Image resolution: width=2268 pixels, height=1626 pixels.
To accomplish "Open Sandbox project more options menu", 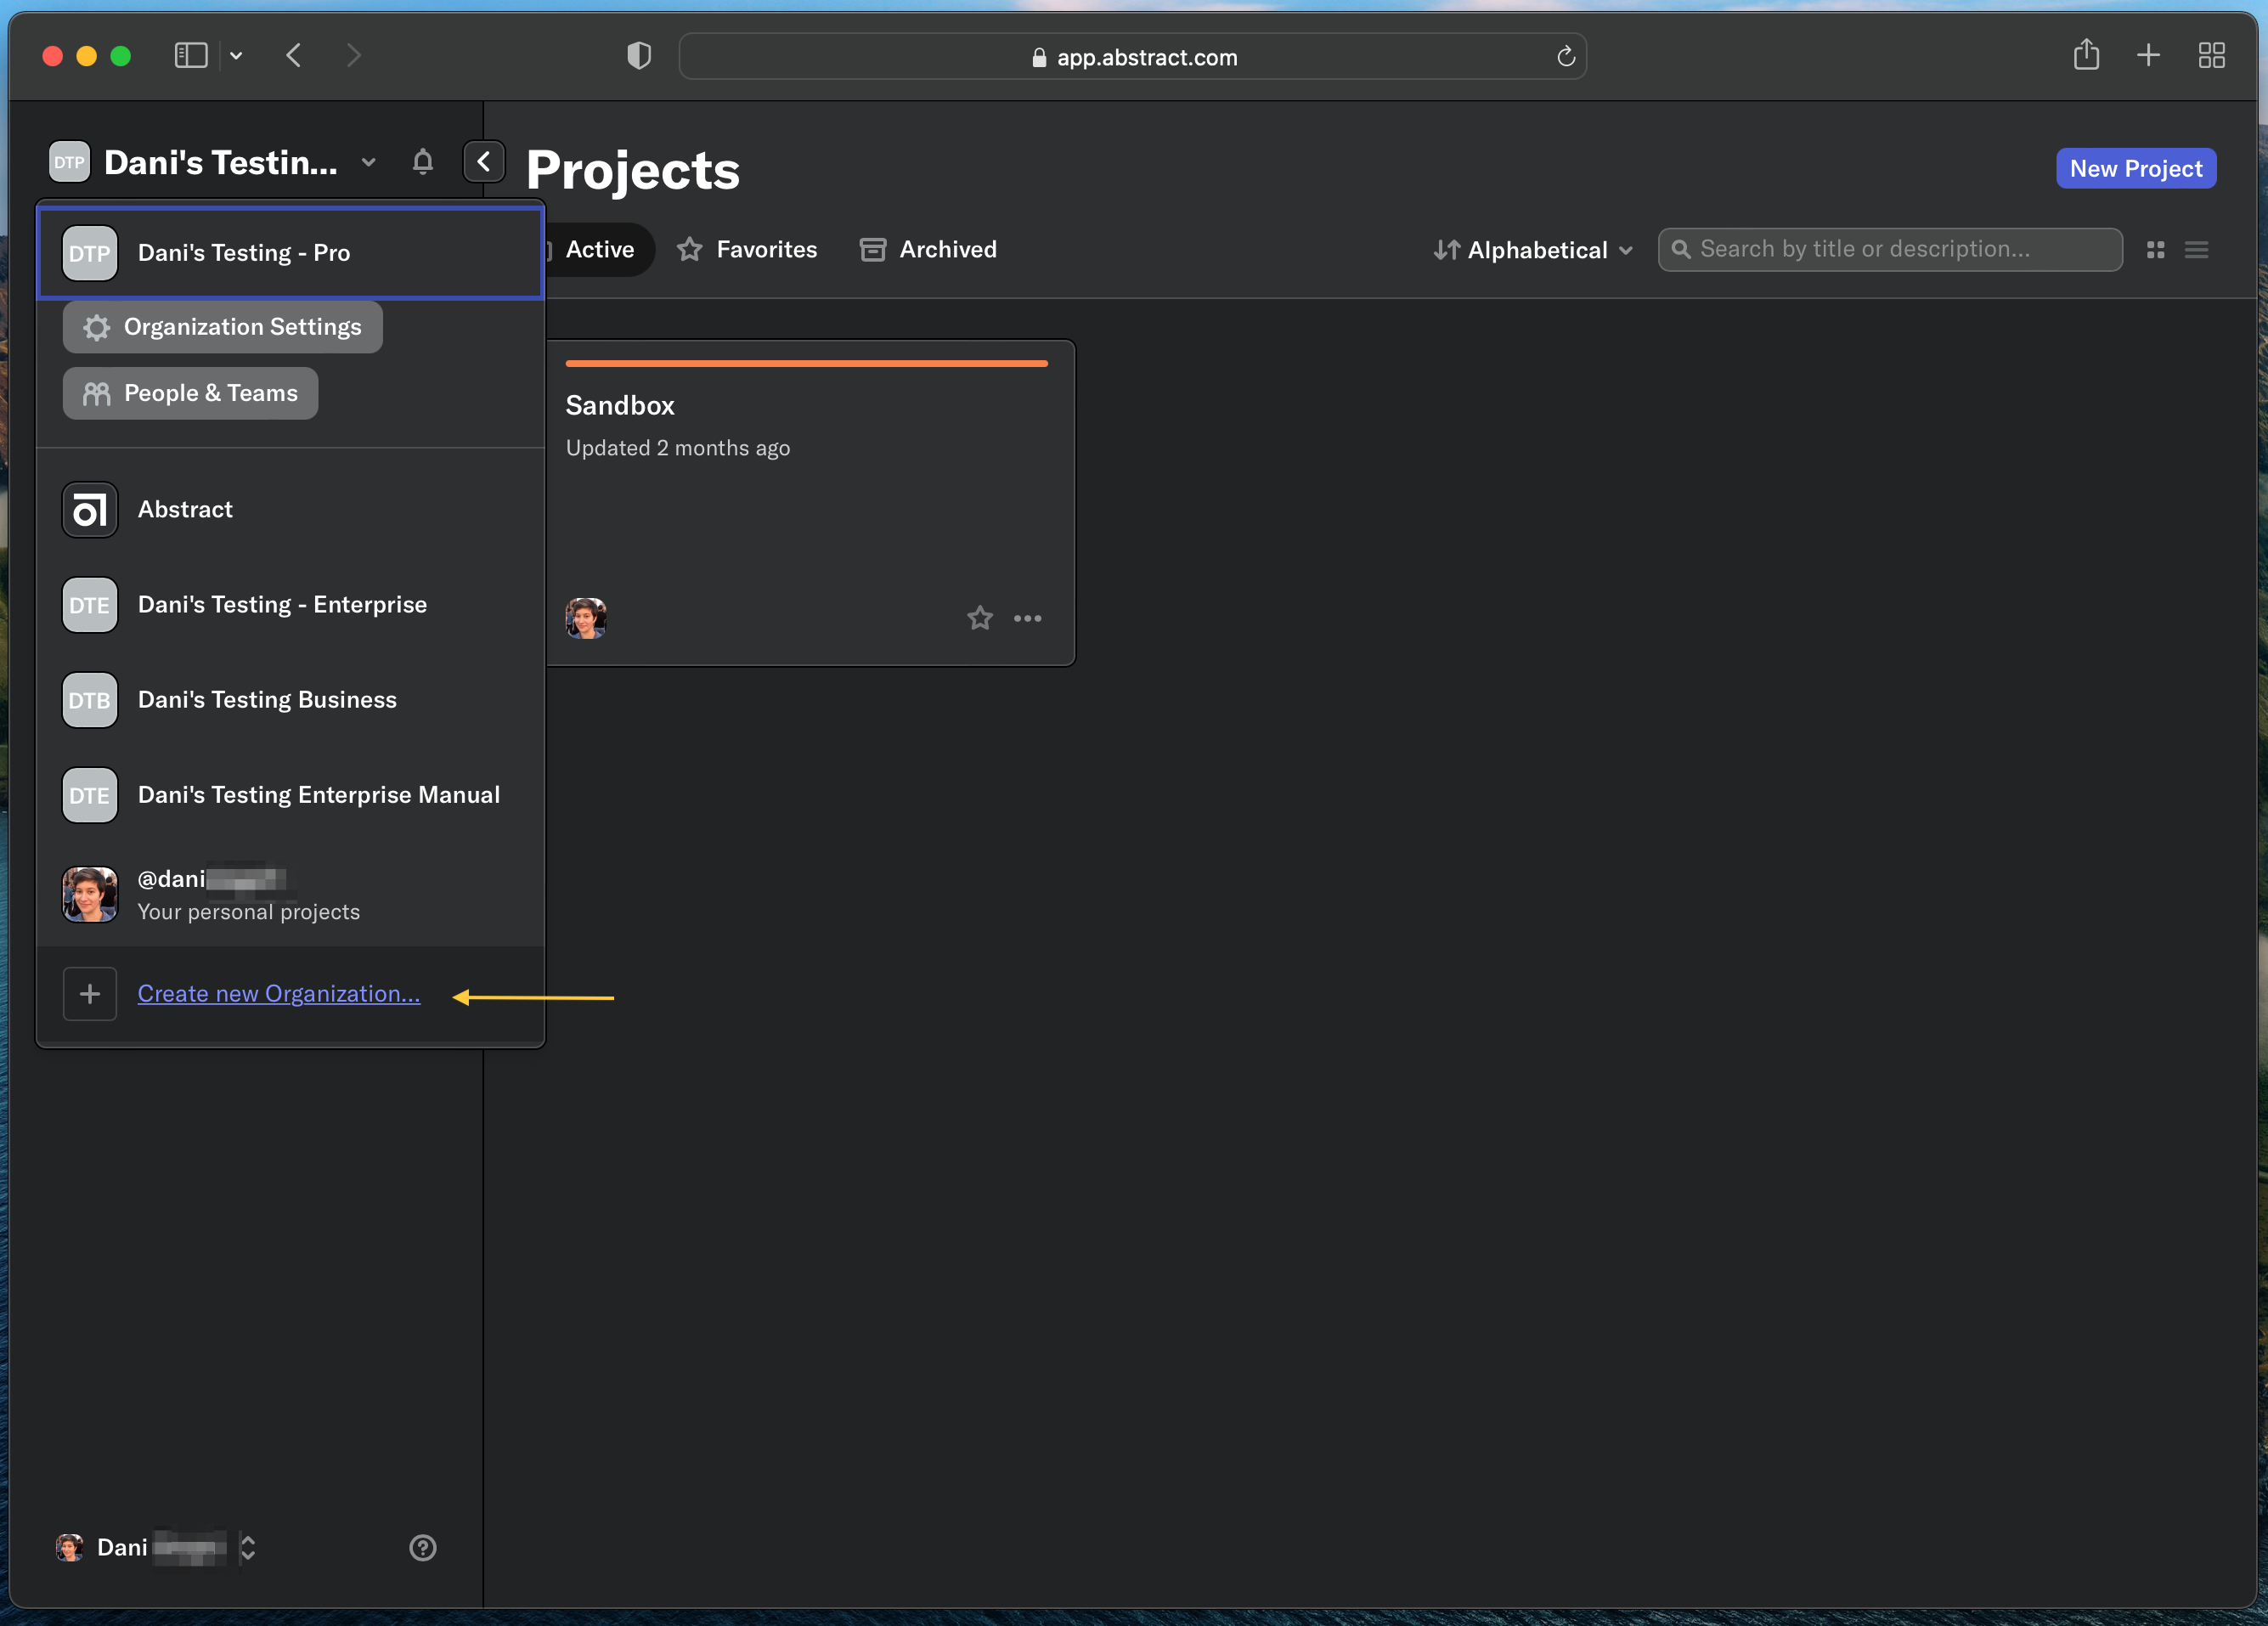I will click(x=1027, y=618).
